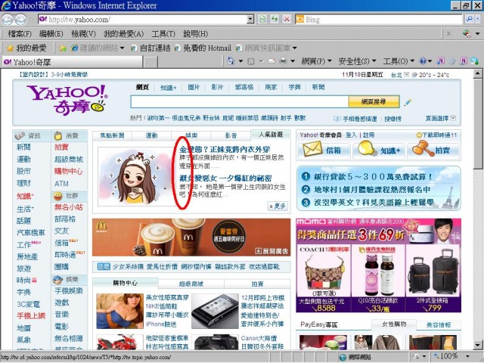Click the 銀行貸款5~300萬免費試算 link

pyautogui.click(x=374, y=176)
